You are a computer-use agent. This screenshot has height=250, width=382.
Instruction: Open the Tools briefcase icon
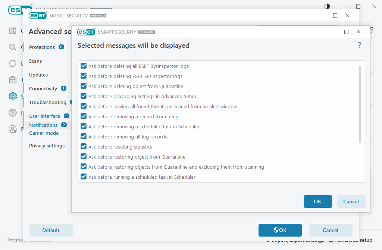click(x=13, y=80)
